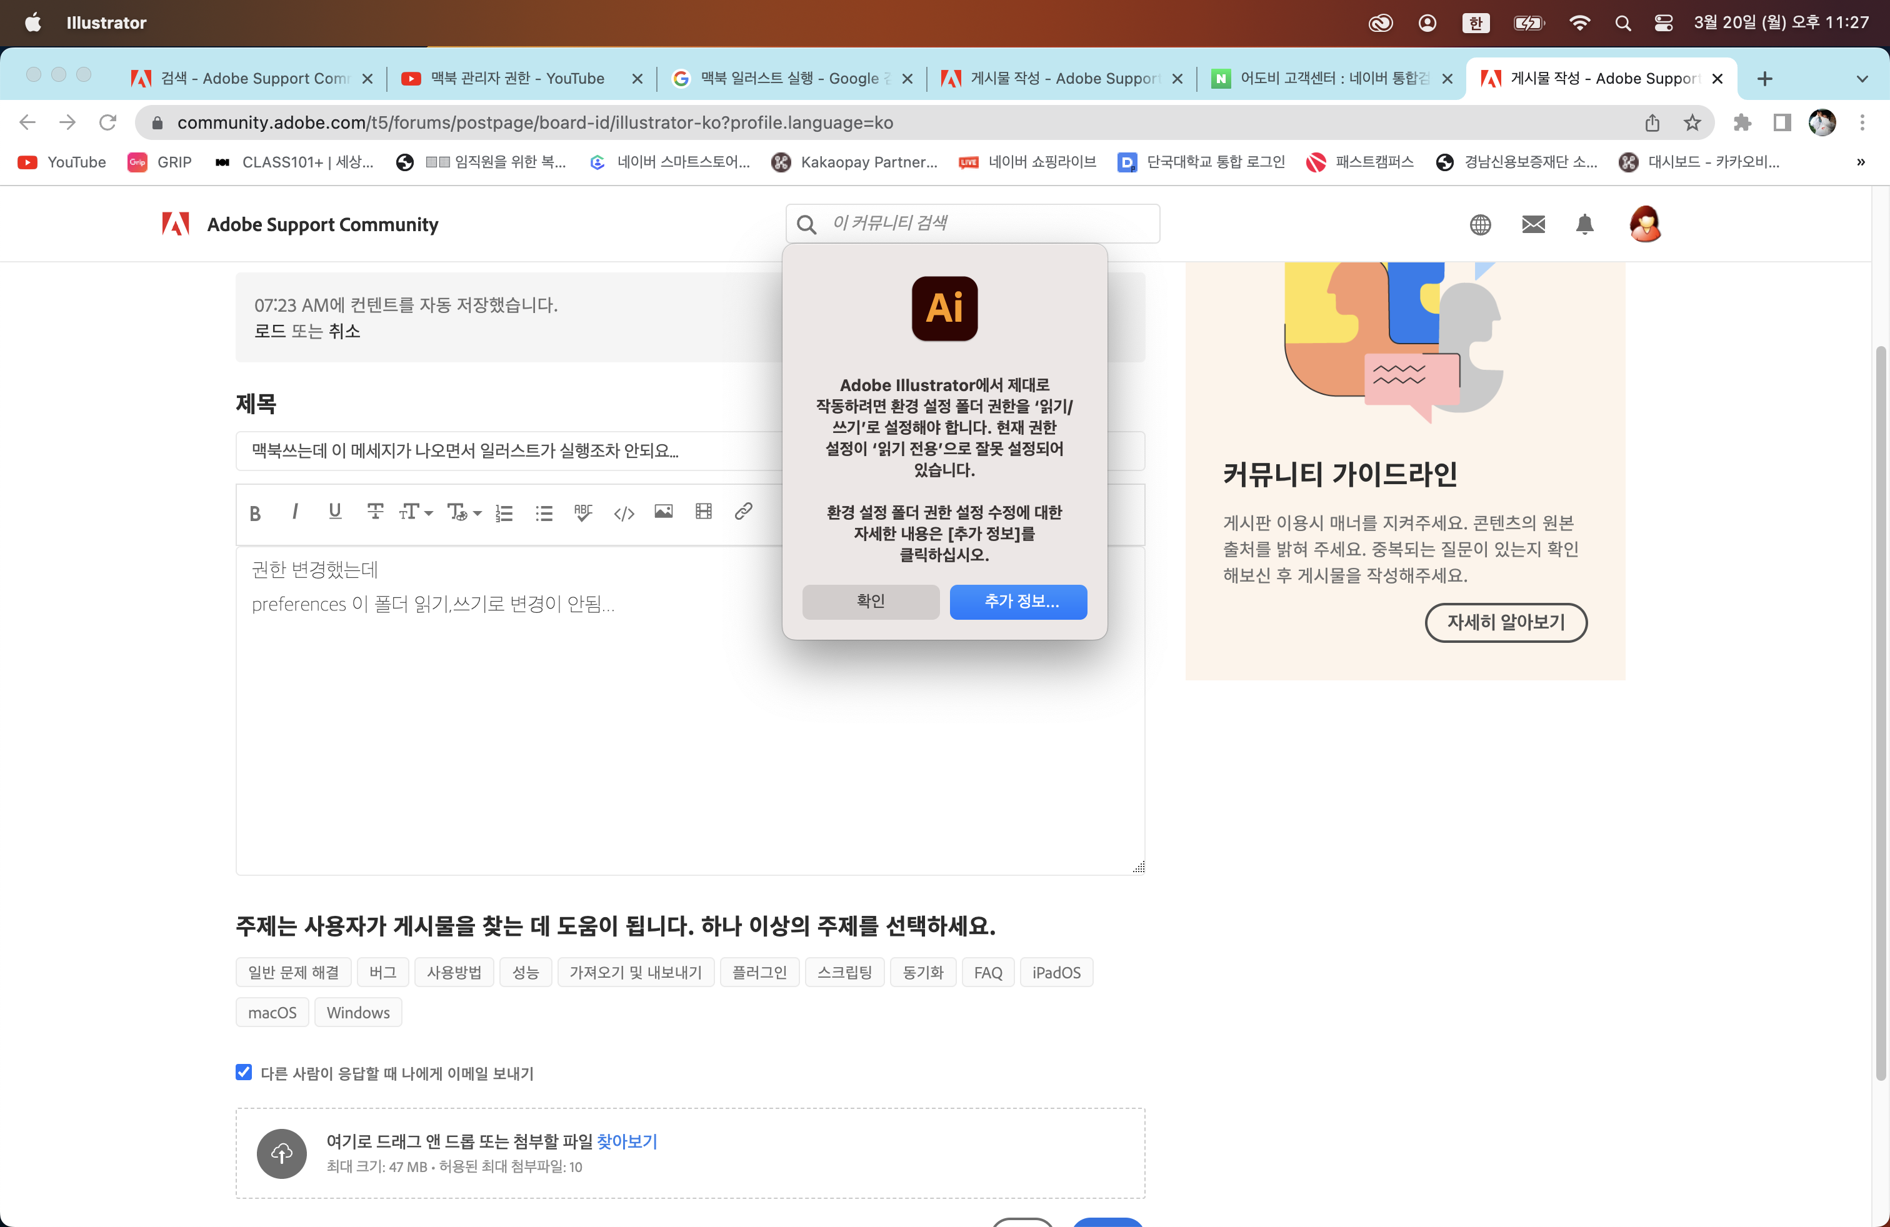Viewport: 1890px width, 1227px height.
Task: Open the browser tab list chevron
Action: (x=1862, y=79)
